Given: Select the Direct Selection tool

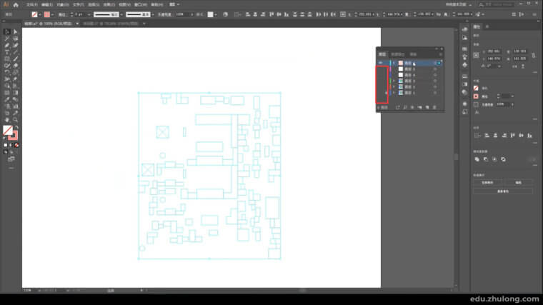Looking at the screenshot, I should 15,31.
